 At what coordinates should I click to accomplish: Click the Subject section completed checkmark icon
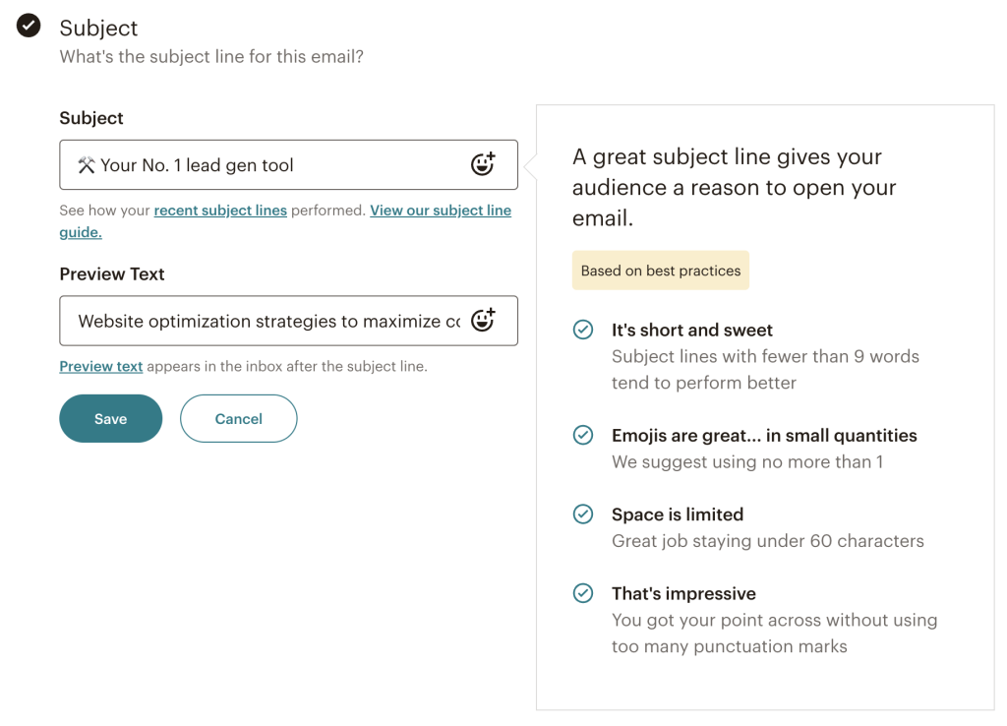[x=29, y=27]
